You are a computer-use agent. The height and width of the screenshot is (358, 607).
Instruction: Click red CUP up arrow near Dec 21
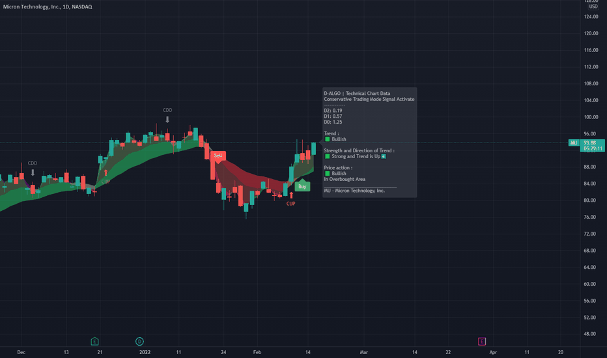tap(106, 172)
